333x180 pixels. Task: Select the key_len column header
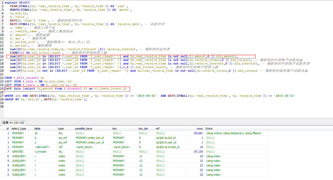(x=143, y=129)
